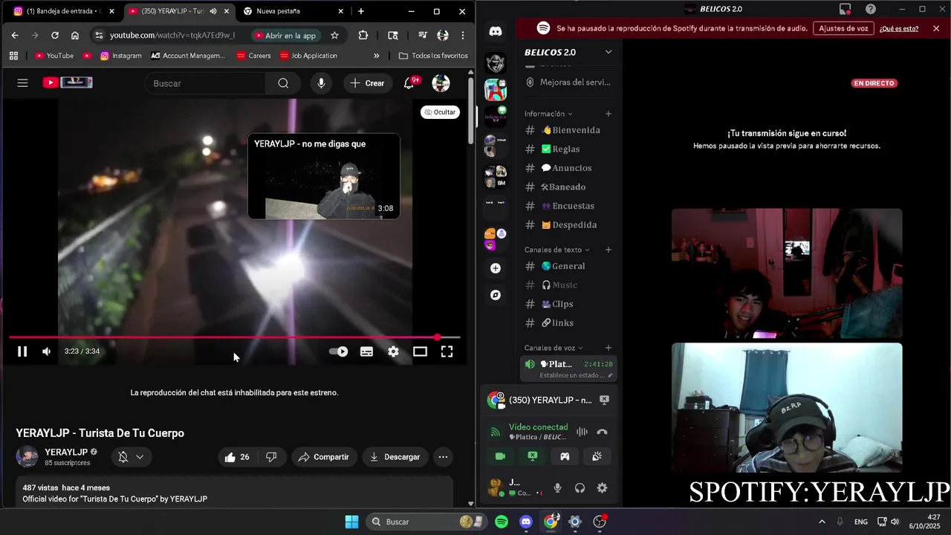Start voice search with the microphone
Viewport: 951px width, 535px height.
[321, 83]
